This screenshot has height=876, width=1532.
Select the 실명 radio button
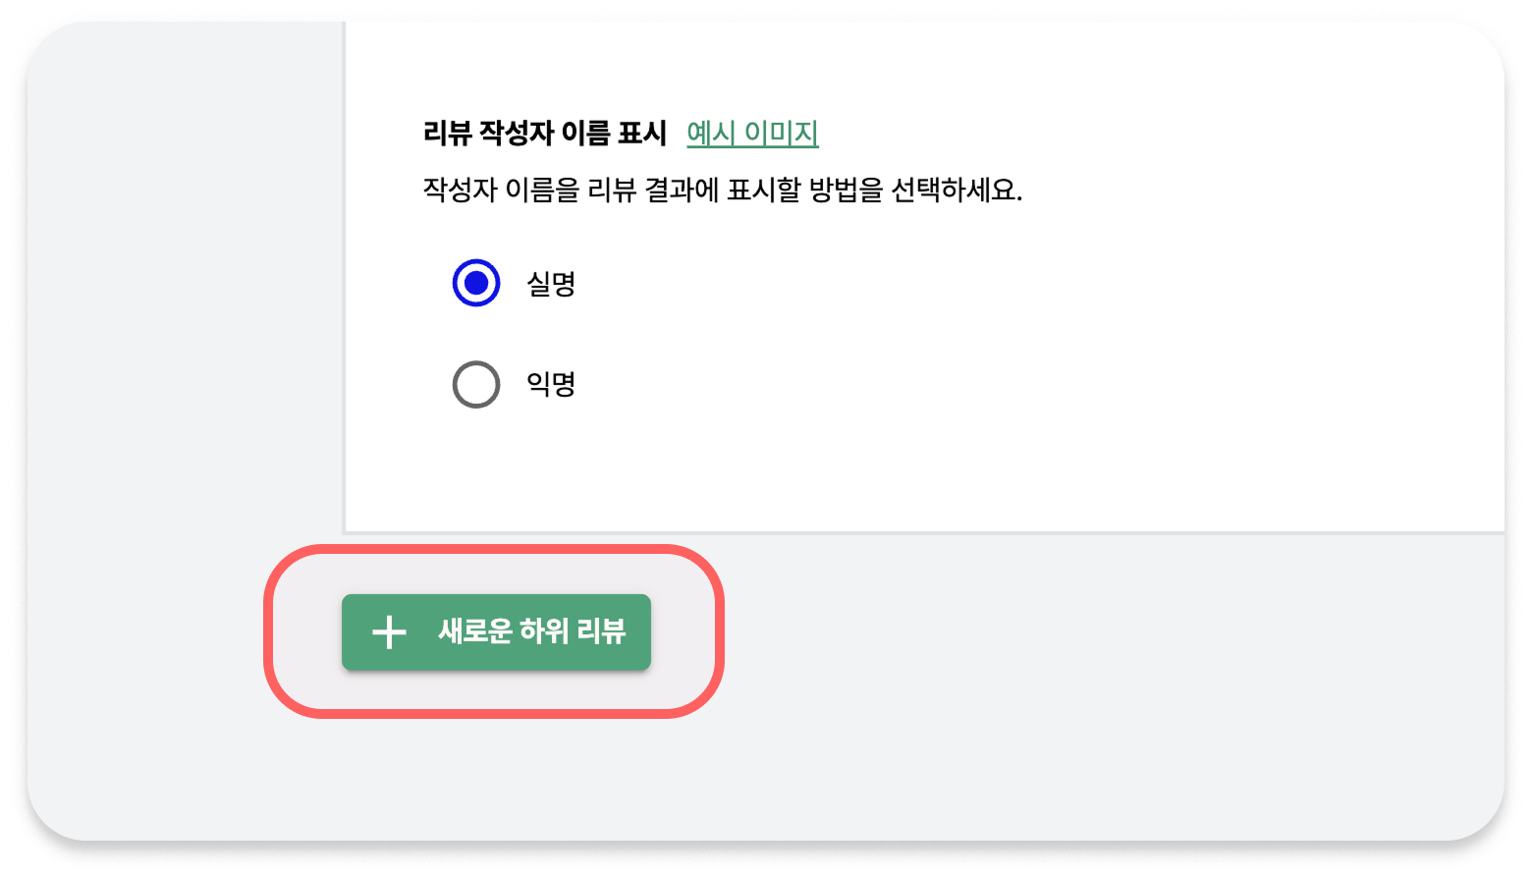[x=476, y=284]
